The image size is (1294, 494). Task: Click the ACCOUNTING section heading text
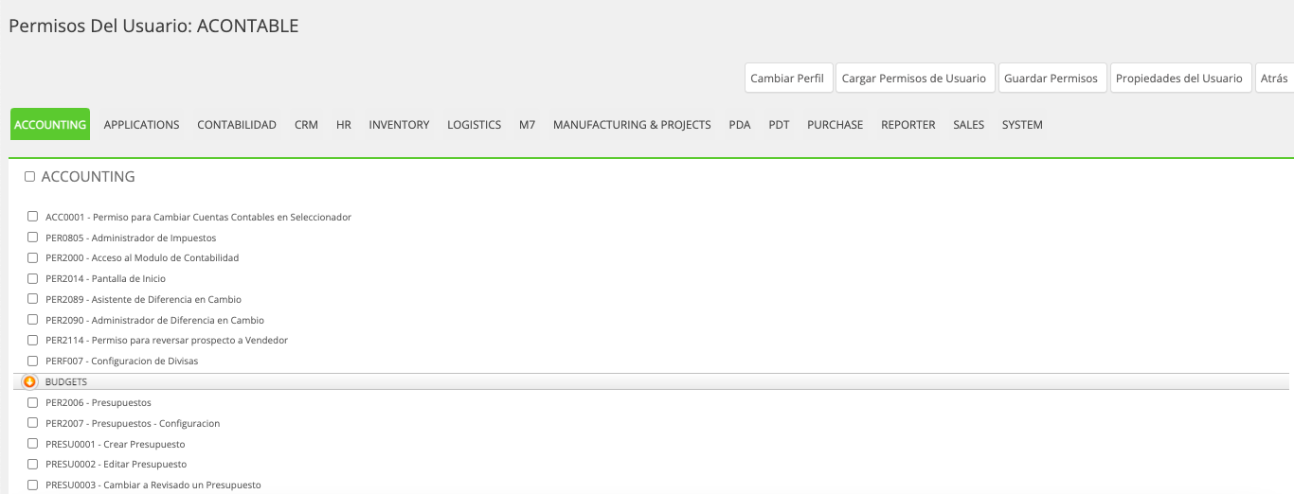88,177
